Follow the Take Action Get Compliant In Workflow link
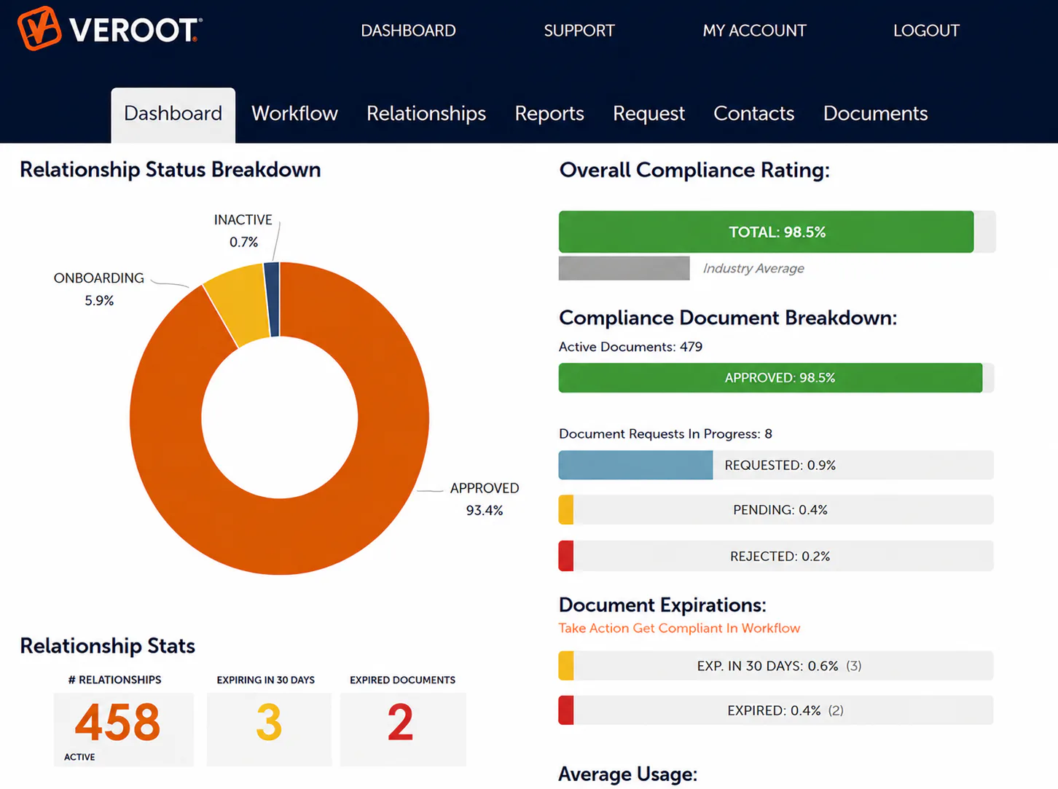The width and height of the screenshot is (1058, 789). tap(679, 628)
